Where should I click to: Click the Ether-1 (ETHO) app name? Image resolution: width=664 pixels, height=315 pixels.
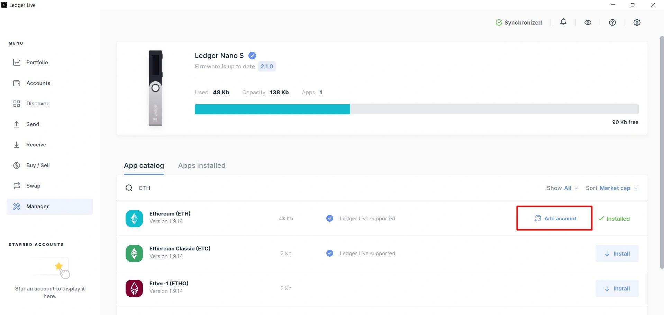click(169, 284)
